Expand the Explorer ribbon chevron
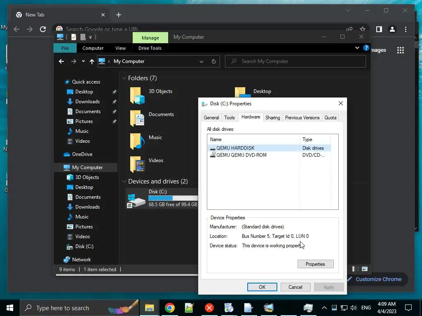This screenshot has height=316, width=422. (357, 48)
